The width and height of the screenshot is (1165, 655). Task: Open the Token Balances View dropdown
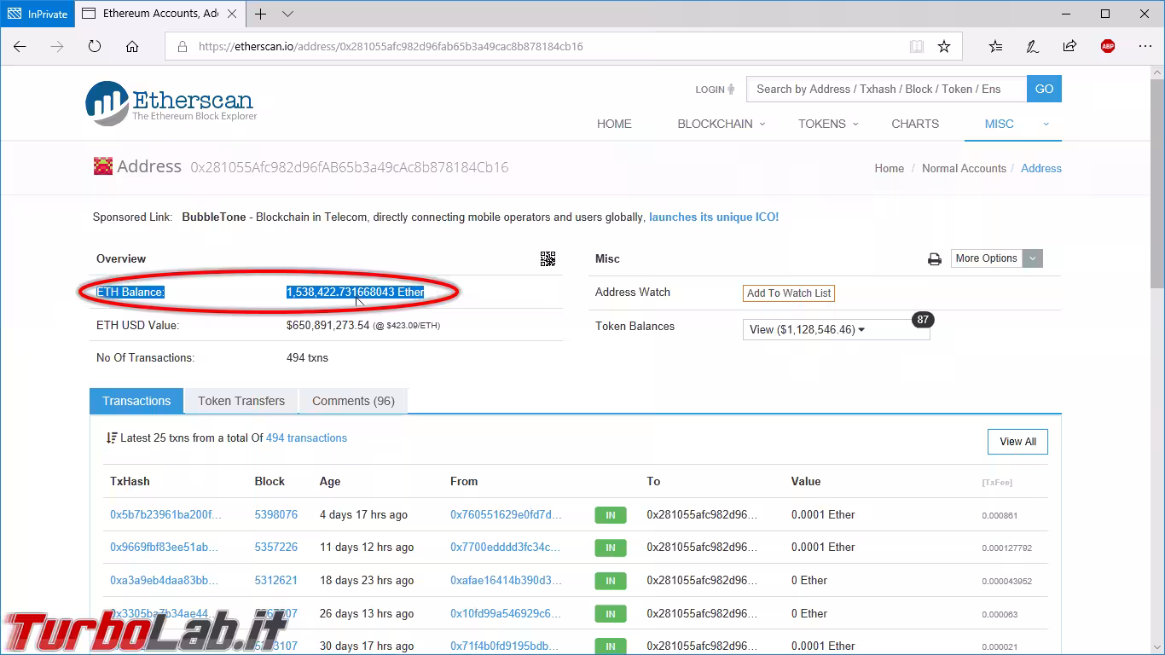pos(836,330)
